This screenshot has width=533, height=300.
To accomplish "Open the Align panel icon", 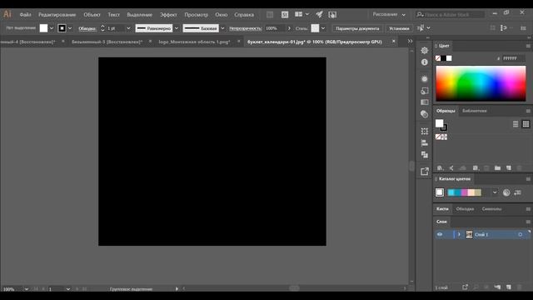I will click(x=424, y=142).
